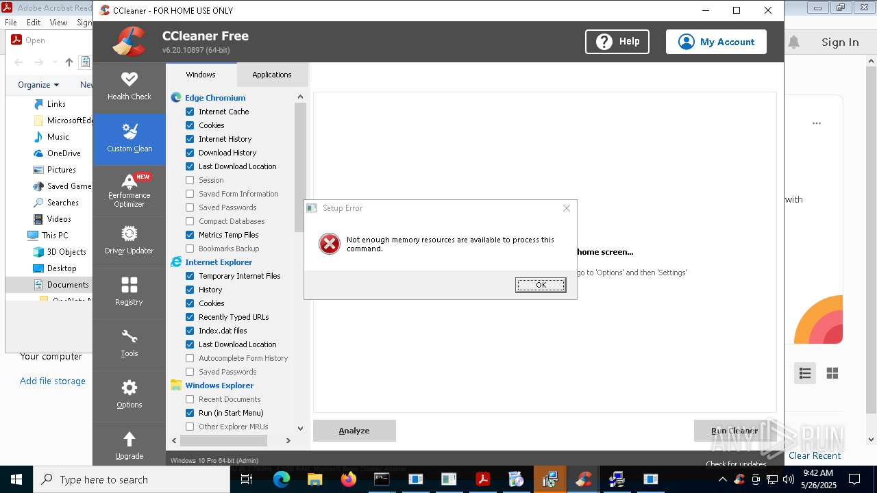This screenshot has width=877, height=493.
Task: Click the Run Cleaner button
Action: click(x=734, y=431)
